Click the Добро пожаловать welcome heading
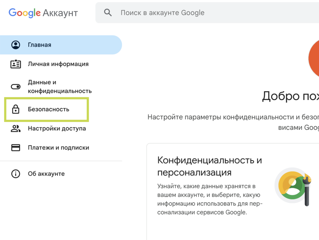 click(291, 96)
